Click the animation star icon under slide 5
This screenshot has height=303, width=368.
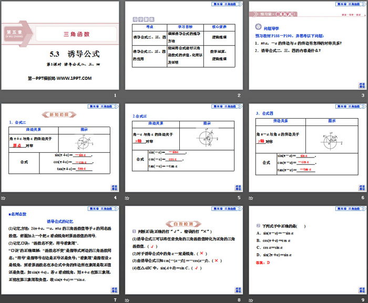point(127,198)
